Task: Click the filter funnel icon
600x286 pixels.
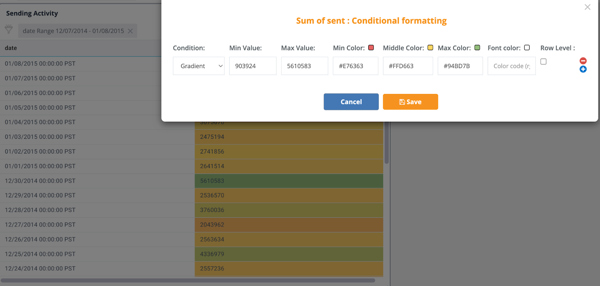Action: [9, 30]
